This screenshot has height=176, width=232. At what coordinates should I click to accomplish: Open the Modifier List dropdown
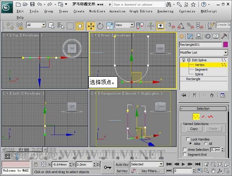coord(204,53)
